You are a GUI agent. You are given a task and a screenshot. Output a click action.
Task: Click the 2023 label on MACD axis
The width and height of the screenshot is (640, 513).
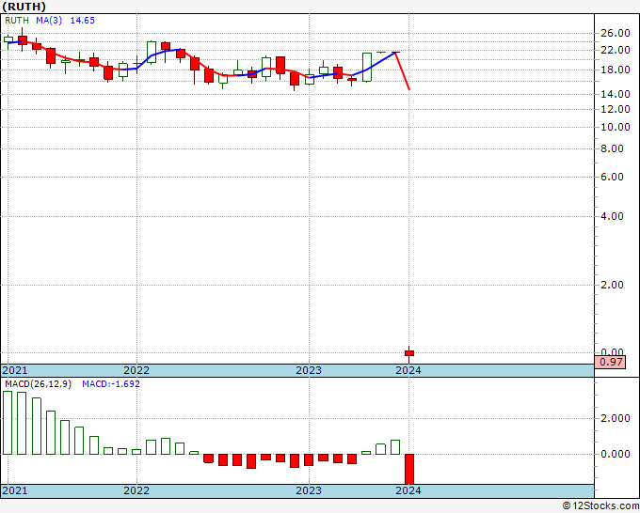coord(309,490)
